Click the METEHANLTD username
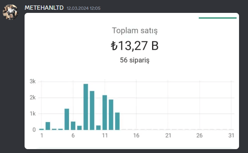This screenshot has height=153, width=248. point(44,8)
